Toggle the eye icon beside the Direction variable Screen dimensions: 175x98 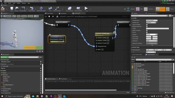[41, 75]
